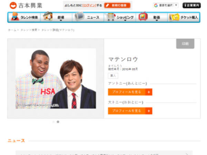Click the pencil icon on the registration button
The height and width of the screenshot is (155, 207).
pyautogui.click(x=108, y=6)
